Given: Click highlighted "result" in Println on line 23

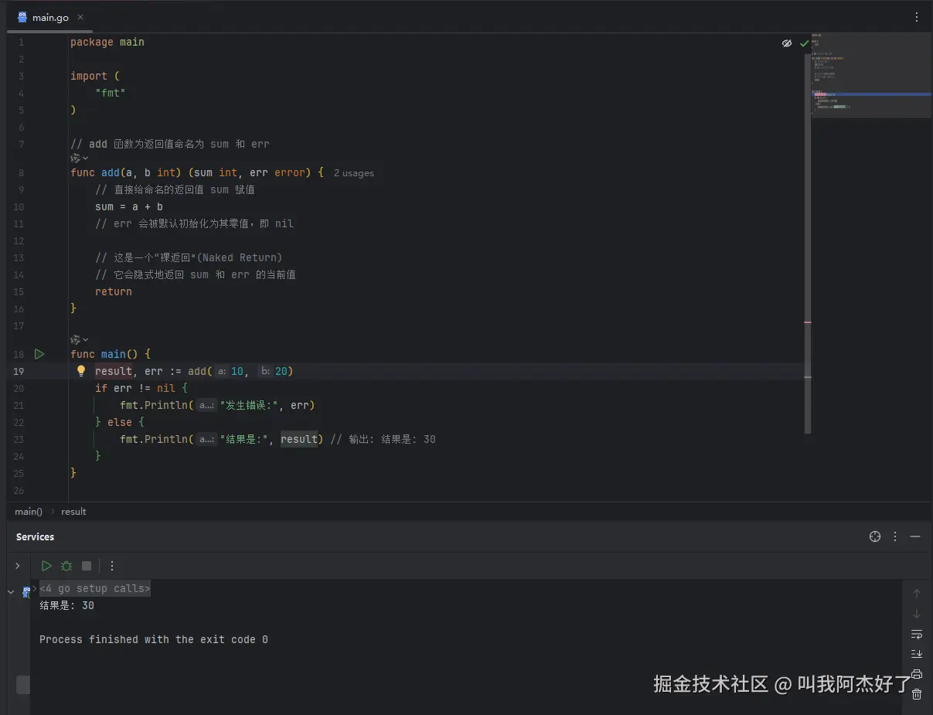Looking at the screenshot, I should pos(299,439).
